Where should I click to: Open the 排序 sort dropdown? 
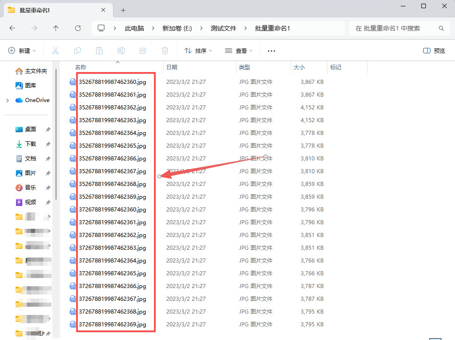[x=198, y=51]
